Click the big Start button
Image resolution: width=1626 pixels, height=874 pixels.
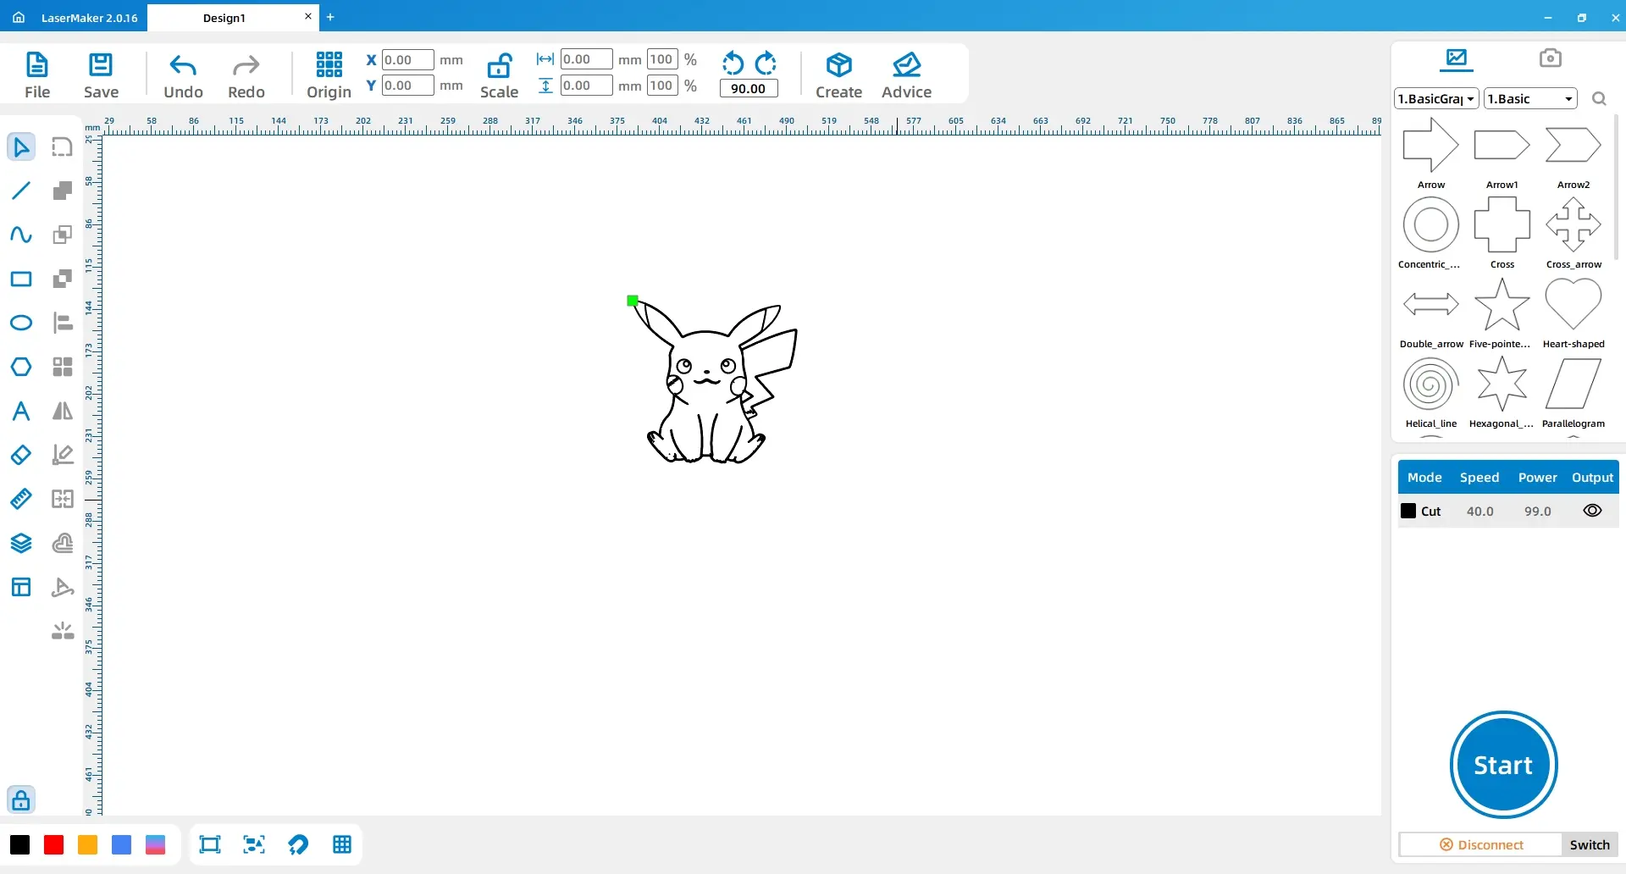(1503, 765)
